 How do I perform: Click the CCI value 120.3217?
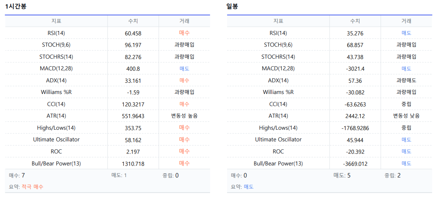click(133, 105)
